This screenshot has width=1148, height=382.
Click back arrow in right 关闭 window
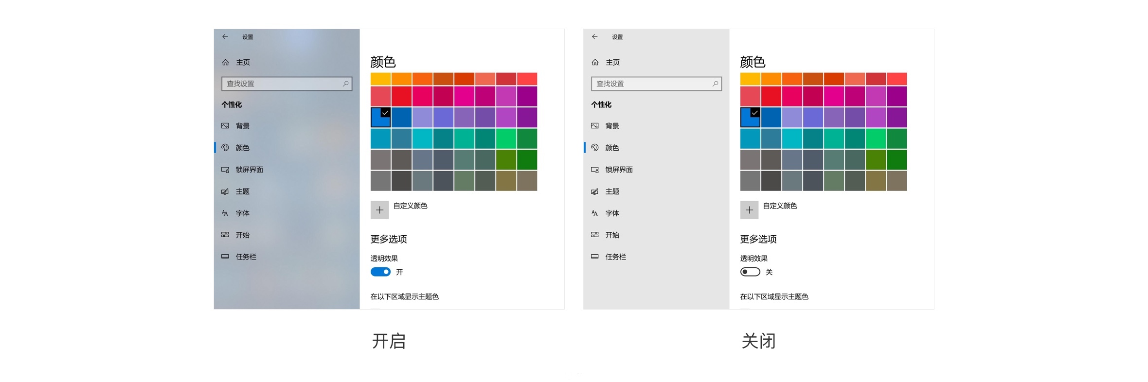[594, 36]
